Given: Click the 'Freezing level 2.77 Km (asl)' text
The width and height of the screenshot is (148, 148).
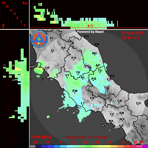Looking at the screenshot, I should click(86, 137).
